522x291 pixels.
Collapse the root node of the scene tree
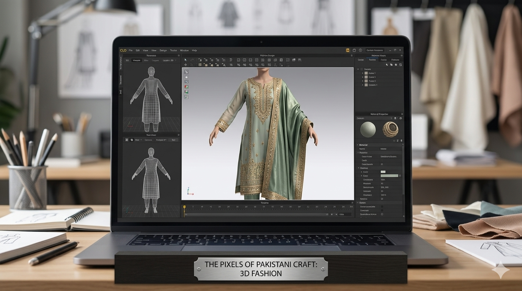coord(358,69)
